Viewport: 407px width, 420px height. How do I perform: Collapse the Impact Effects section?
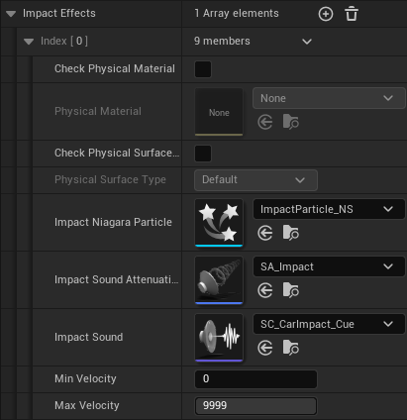(x=11, y=14)
